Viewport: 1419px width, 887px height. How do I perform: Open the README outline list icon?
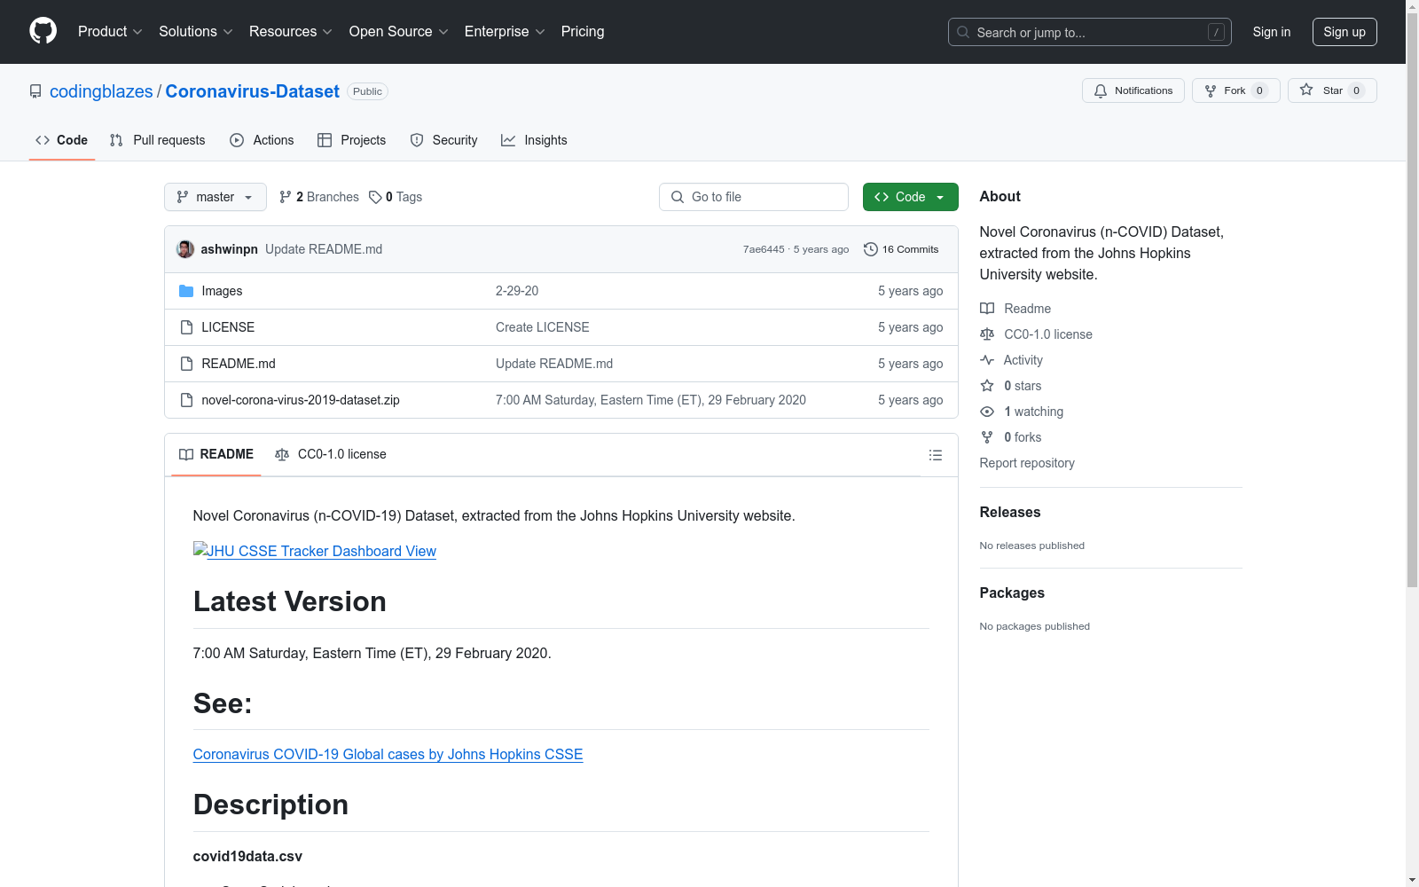click(x=936, y=455)
